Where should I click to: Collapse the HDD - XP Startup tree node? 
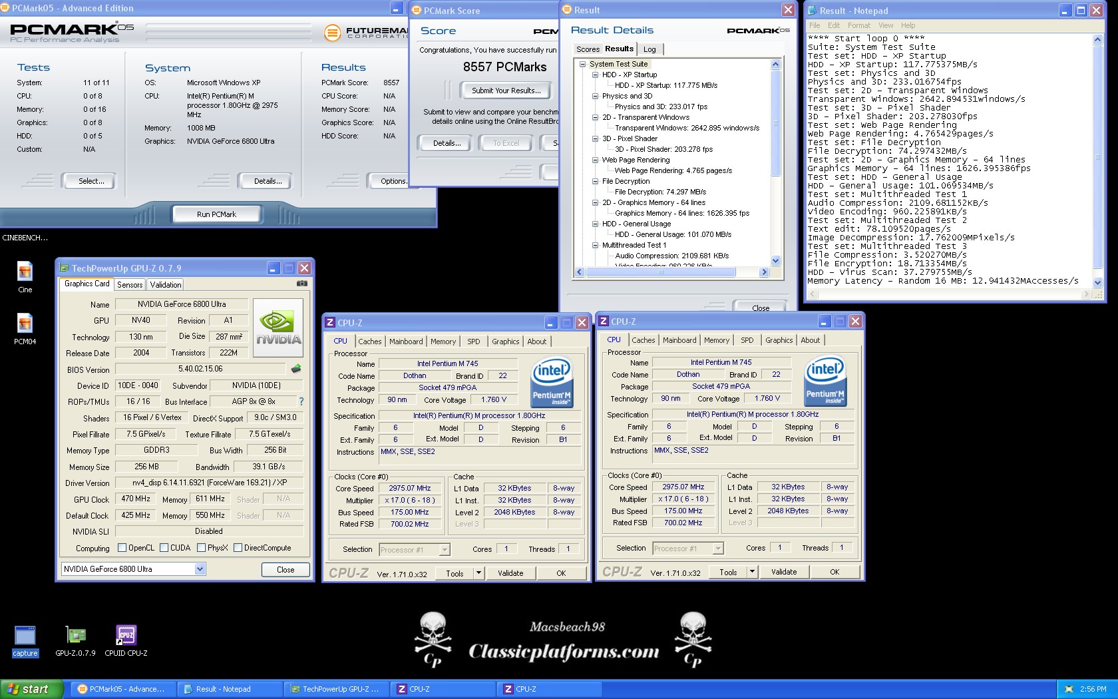[x=596, y=75]
